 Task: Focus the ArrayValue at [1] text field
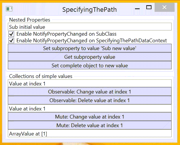[x=90, y=133]
